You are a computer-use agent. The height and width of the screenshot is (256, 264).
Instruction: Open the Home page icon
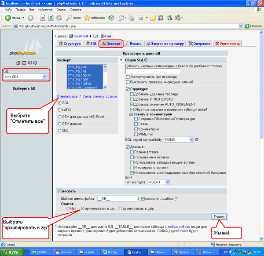[x=59, y=18]
